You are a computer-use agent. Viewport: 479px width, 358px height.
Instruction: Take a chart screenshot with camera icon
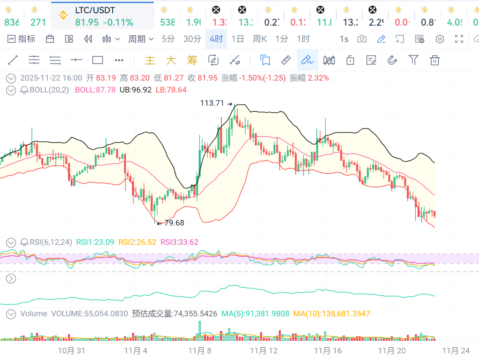coord(362,39)
